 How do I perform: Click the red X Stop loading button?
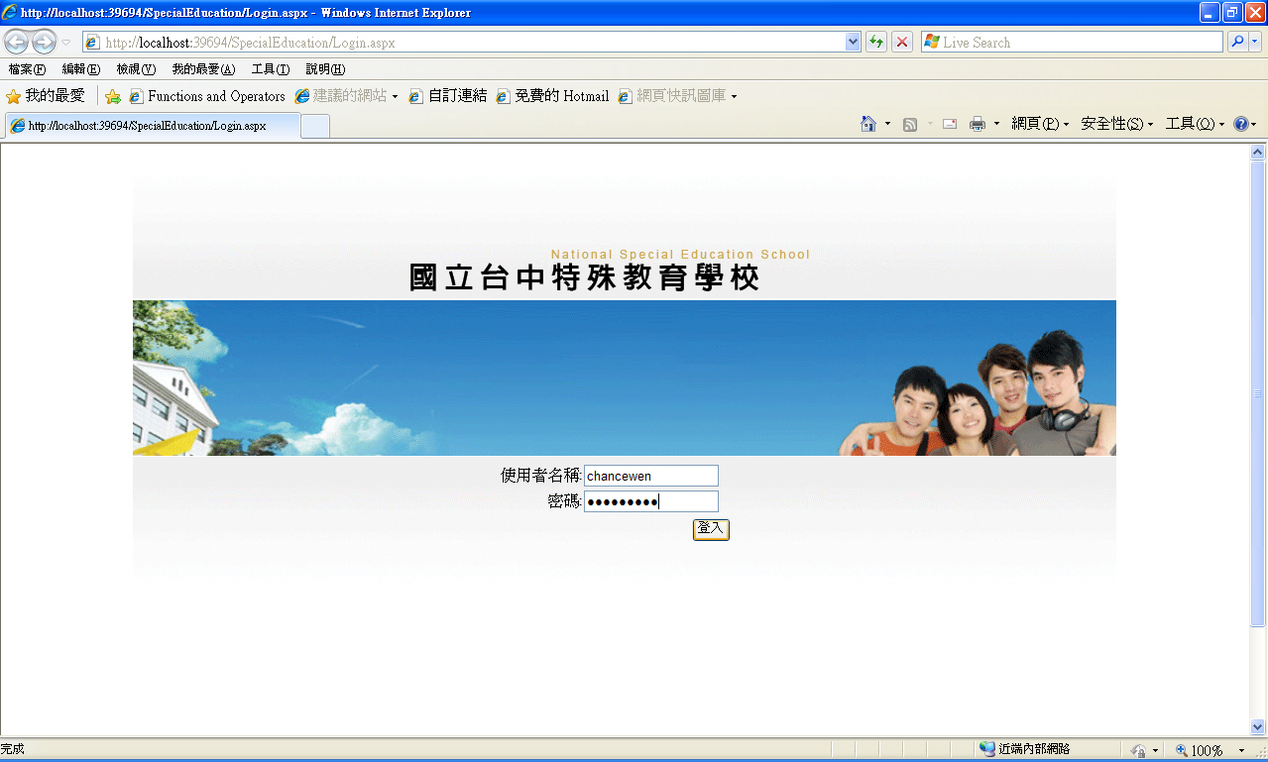(x=902, y=42)
